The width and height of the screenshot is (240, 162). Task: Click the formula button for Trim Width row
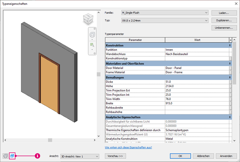pos(230,99)
